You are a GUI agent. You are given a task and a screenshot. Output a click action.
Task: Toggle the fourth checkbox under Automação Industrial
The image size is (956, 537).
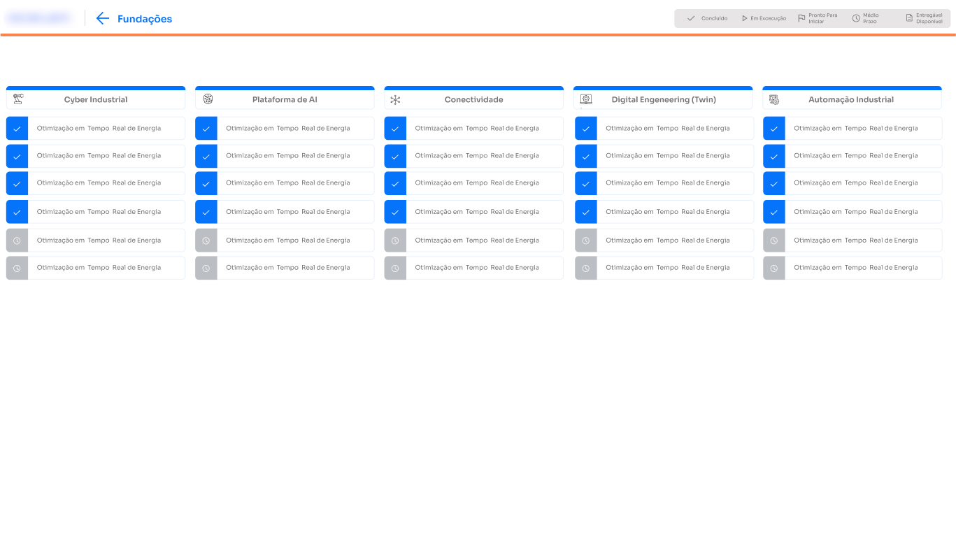click(x=774, y=211)
